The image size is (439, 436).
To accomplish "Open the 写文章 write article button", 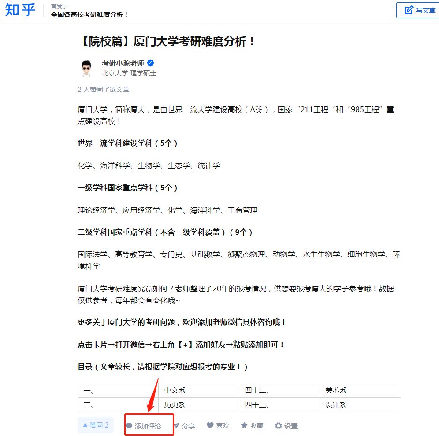I will [x=418, y=10].
